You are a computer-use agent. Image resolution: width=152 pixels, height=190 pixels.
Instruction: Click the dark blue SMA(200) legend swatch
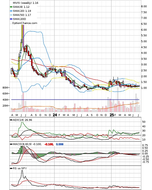click(x=11, y=19)
